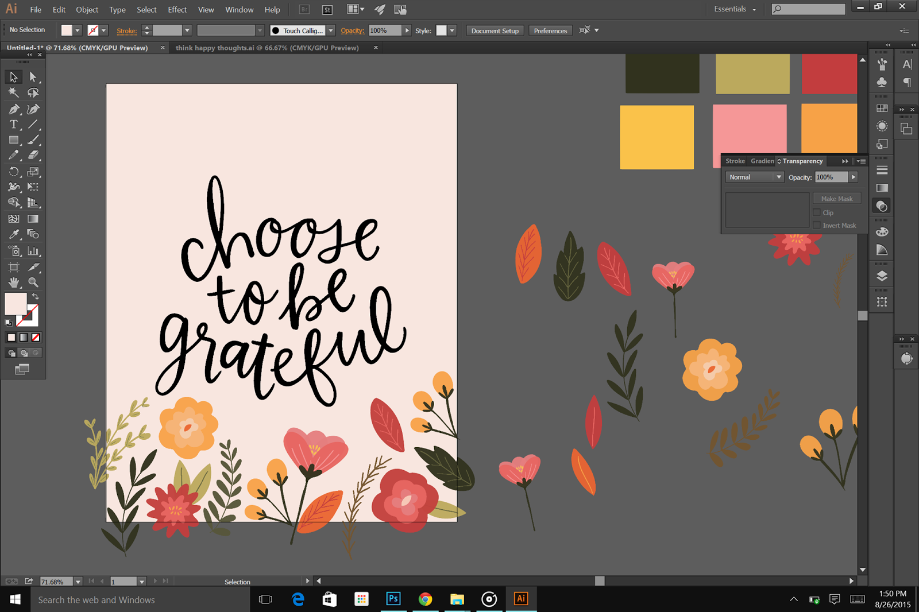Click the search field in the top bar

pos(809,9)
